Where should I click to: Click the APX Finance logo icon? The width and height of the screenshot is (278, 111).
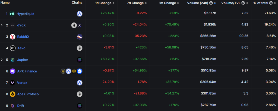(12, 71)
